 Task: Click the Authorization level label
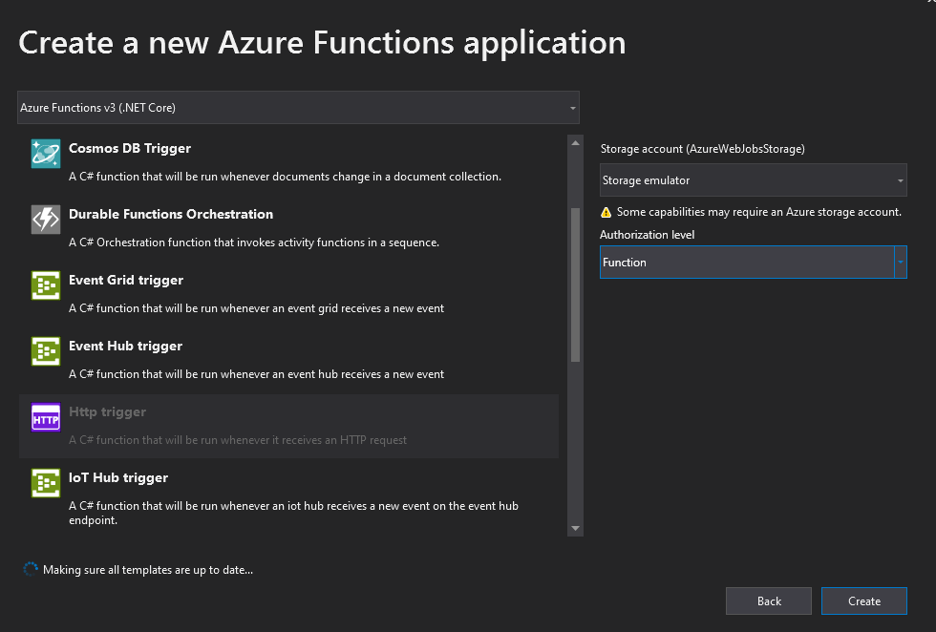click(x=648, y=235)
